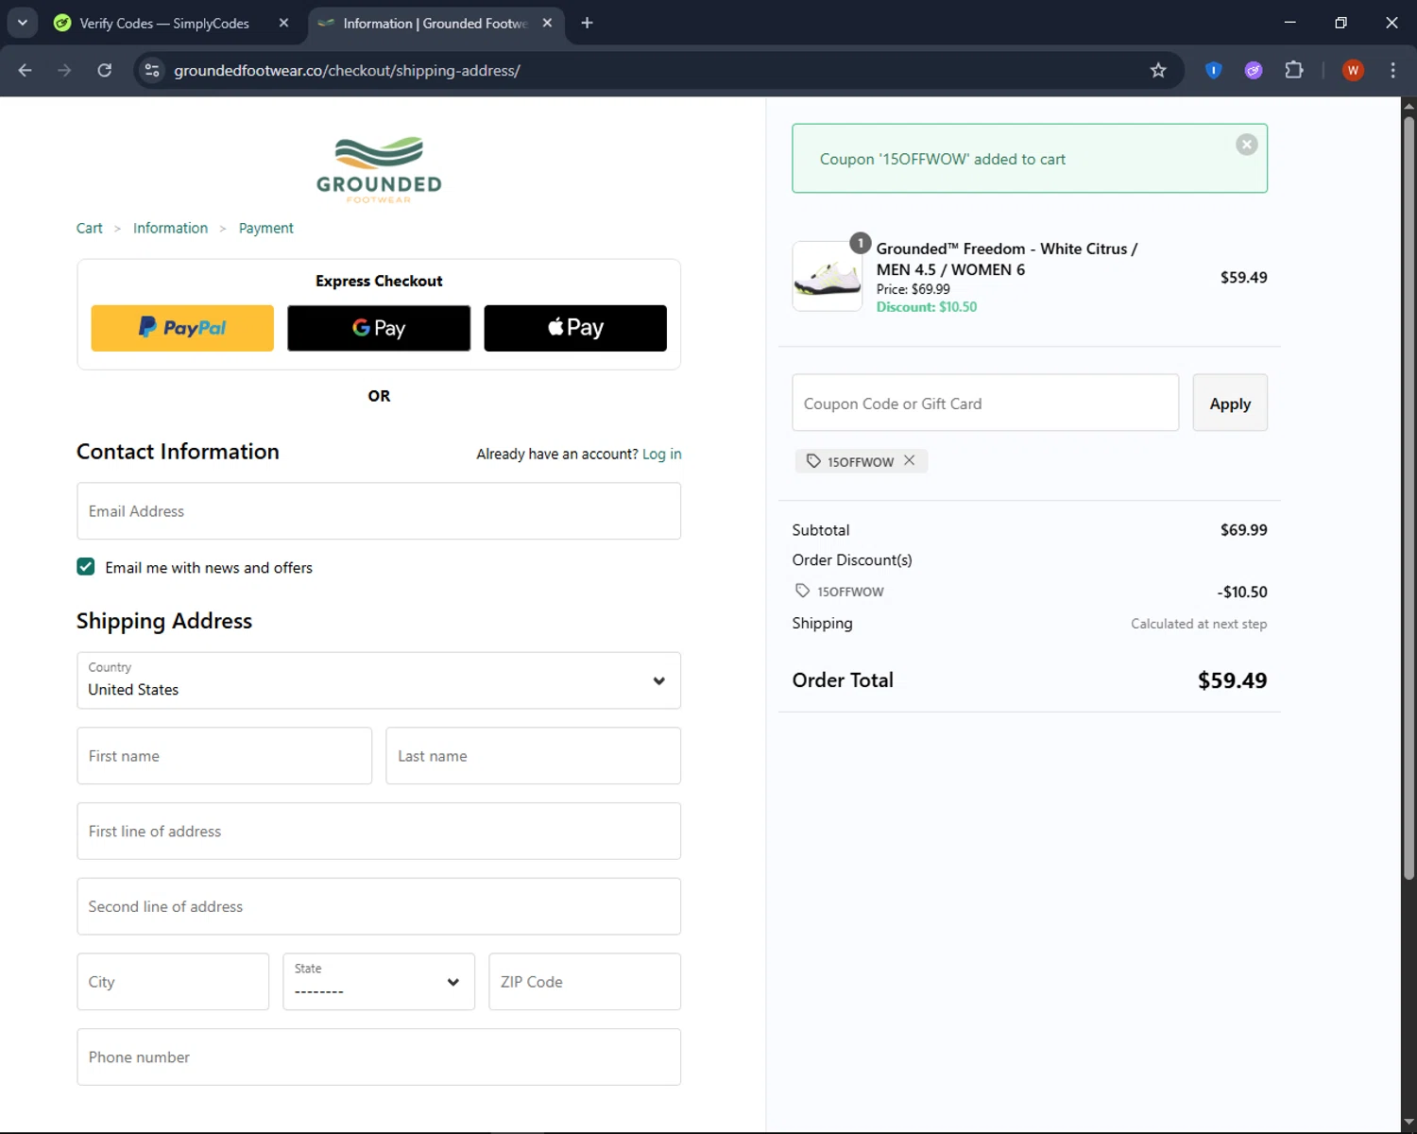Open site information icon in address bar
Screen dimensions: 1417x1134
[x=152, y=70]
